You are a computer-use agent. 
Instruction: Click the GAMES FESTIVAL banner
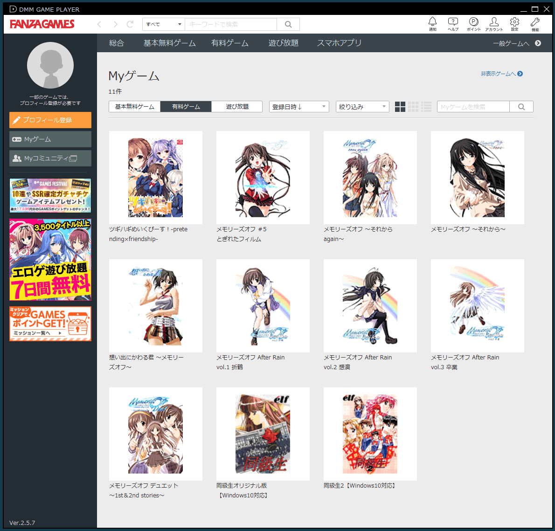pos(50,196)
